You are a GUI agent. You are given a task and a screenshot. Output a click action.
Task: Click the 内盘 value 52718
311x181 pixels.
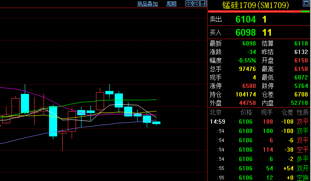coord(299,103)
